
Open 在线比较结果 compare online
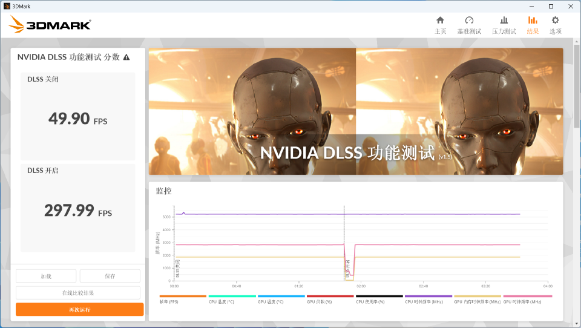(78, 293)
